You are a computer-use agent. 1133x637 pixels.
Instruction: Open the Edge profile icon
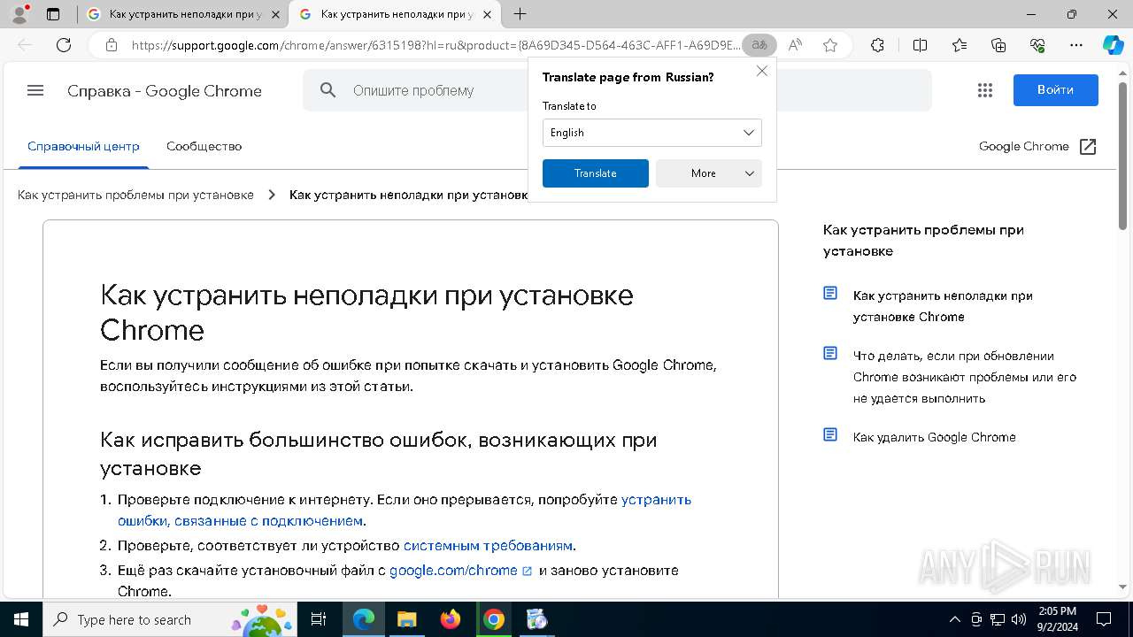pos(19,14)
